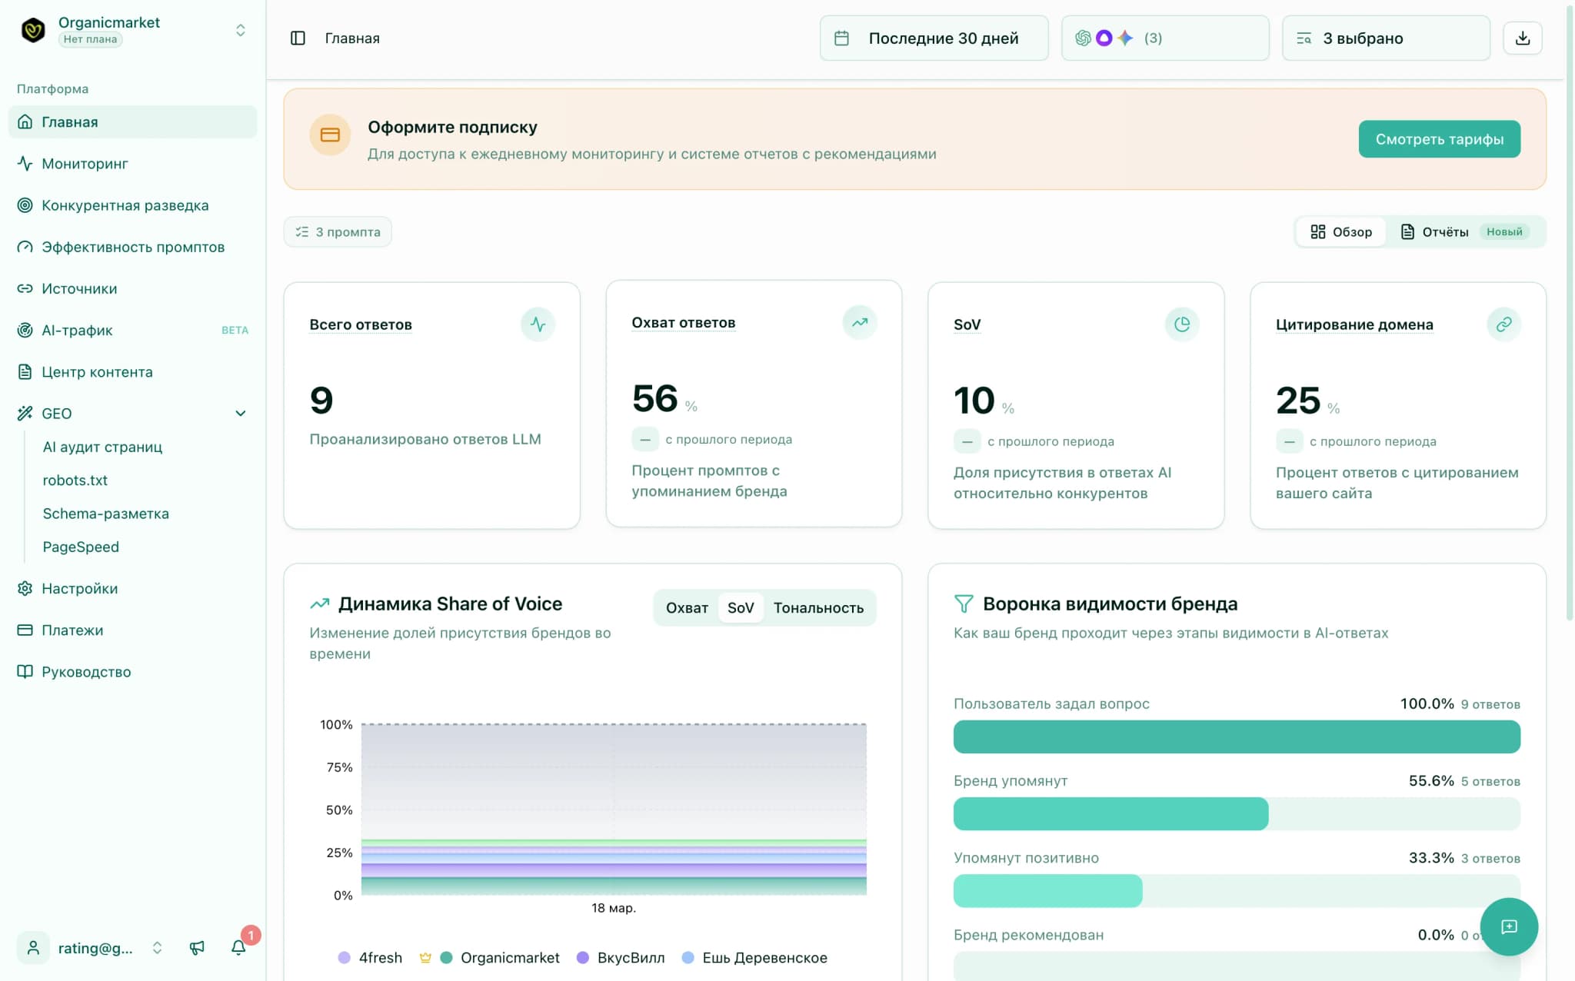Open Последние 30 дней date range dropdown
Image resolution: width=1575 pixels, height=981 pixels.
tap(934, 38)
